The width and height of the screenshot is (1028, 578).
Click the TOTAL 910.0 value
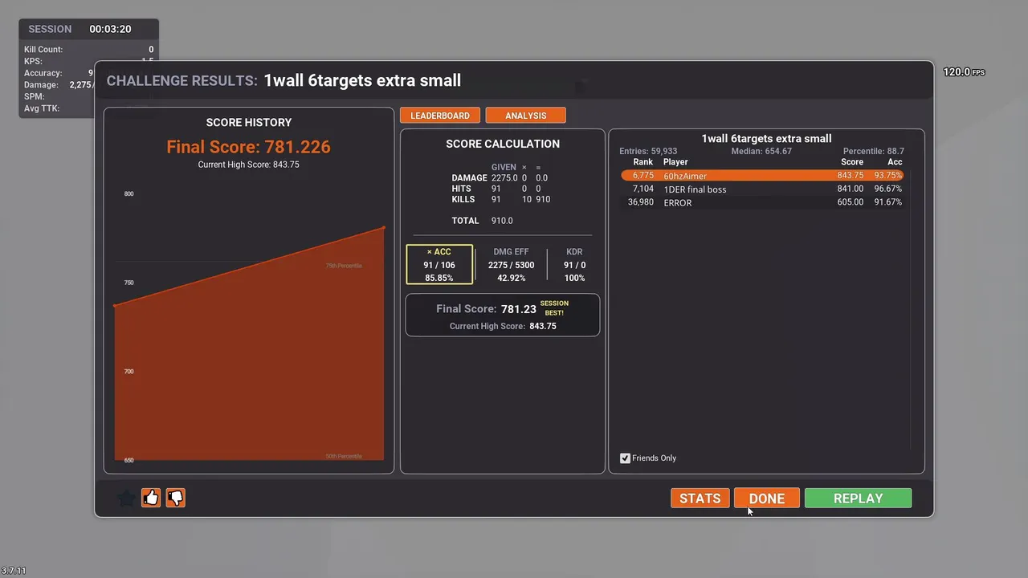pos(501,221)
